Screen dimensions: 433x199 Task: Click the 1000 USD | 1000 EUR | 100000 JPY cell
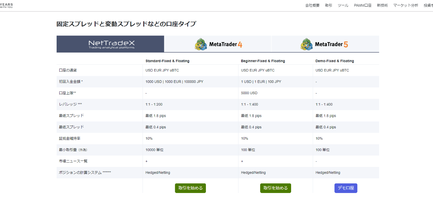[x=174, y=82]
